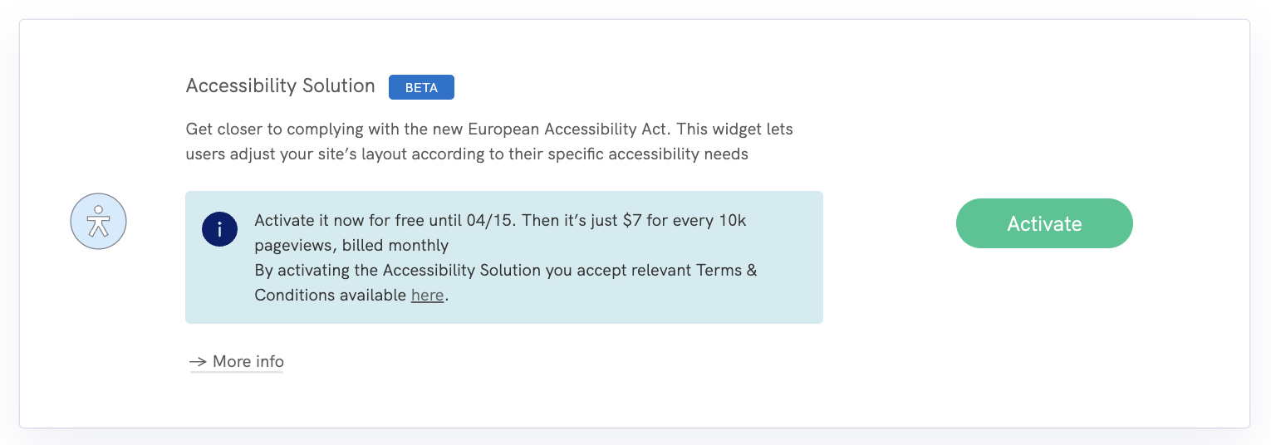Click the Accessibility Solution heading
The width and height of the screenshot is (1271, 445).
coord(281,86)
